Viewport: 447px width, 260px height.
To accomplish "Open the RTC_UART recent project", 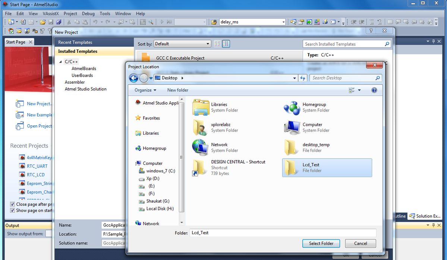I will click(37, 166).
